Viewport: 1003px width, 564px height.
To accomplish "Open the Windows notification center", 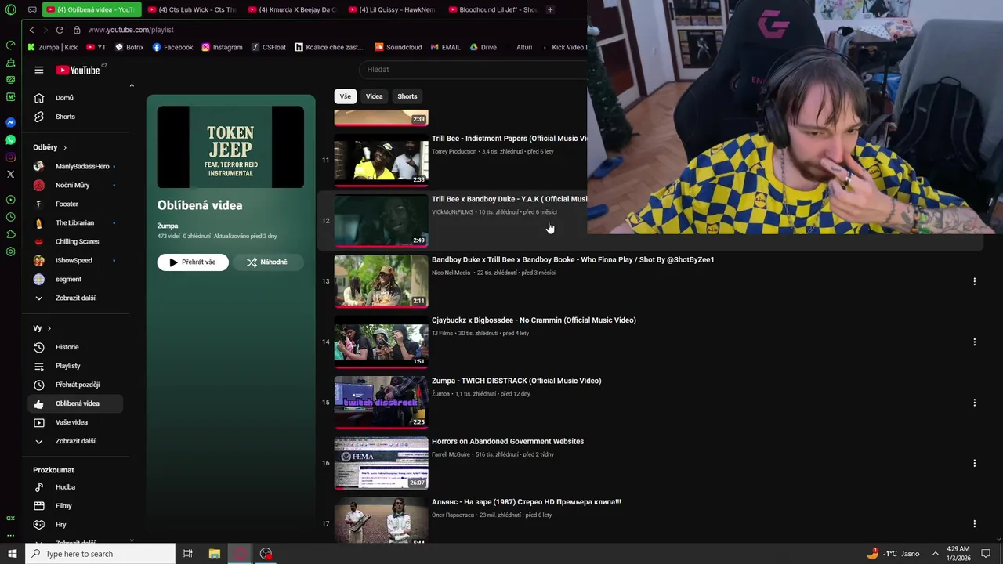I will click(986, 554).
